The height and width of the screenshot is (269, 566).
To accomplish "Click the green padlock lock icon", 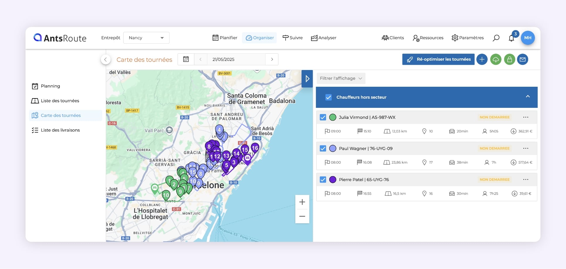I will (509, 59).
